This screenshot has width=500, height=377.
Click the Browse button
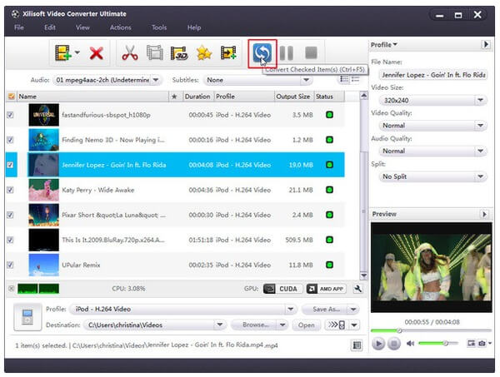tap(254, 325)
